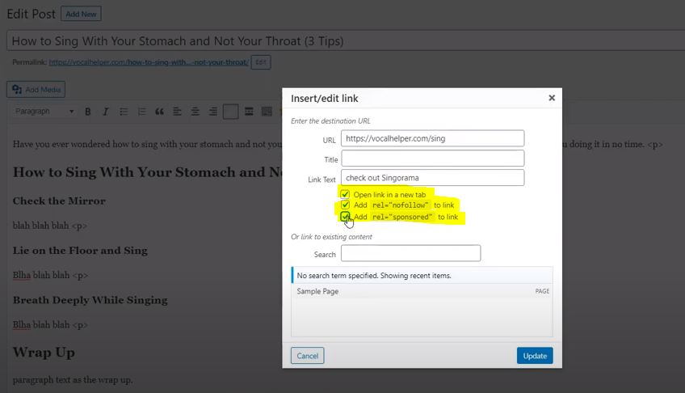Screen dimensions: 685x393
Task: Insert a Read More tag
Action: (249, 112)
